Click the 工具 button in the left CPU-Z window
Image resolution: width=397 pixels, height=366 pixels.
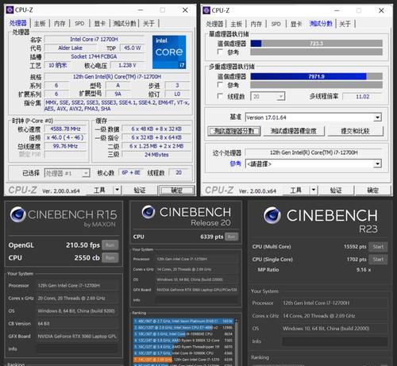99,190
